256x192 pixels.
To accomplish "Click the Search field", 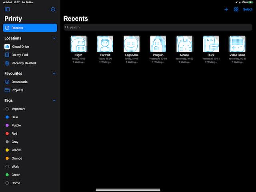I will click(158, 27).
